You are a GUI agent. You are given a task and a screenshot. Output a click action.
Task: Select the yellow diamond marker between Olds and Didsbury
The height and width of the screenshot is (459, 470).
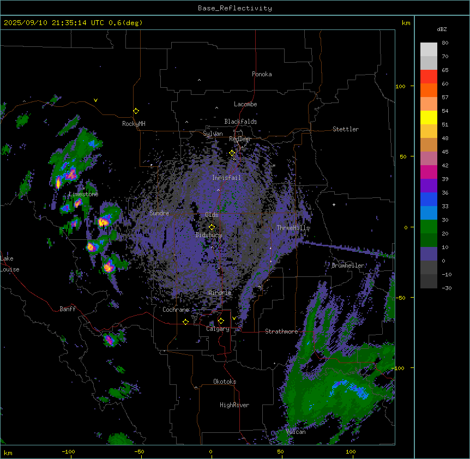(212, 227)
